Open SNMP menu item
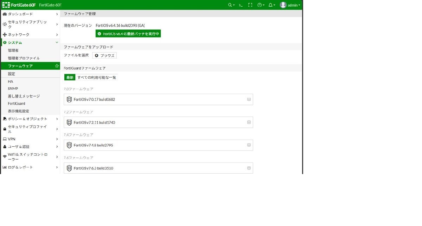Screen dimensions: 422x226 pyautogui.click(x=30, y=89)
